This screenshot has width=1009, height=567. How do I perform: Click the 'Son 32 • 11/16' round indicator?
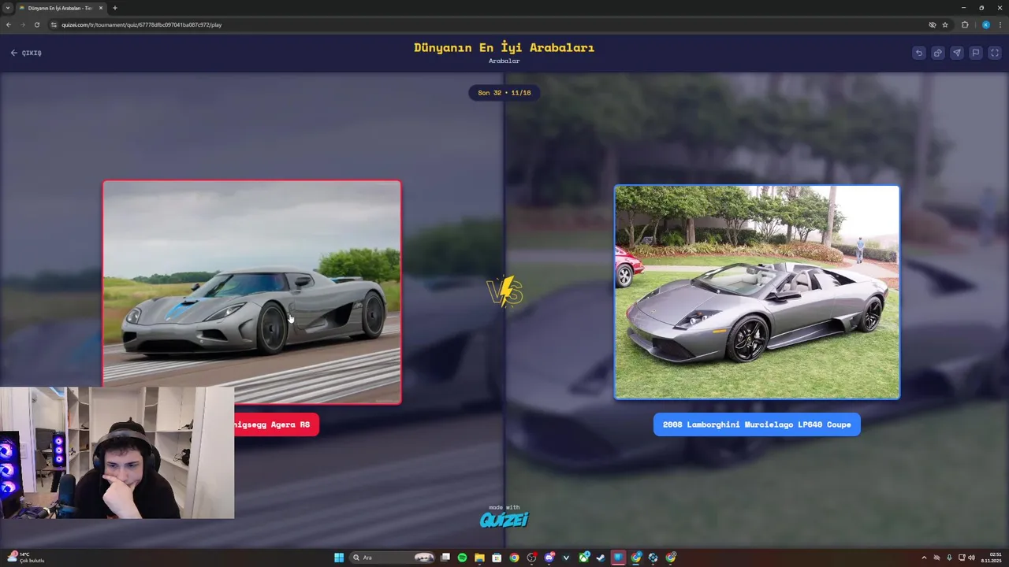click(x=504, y=93)
